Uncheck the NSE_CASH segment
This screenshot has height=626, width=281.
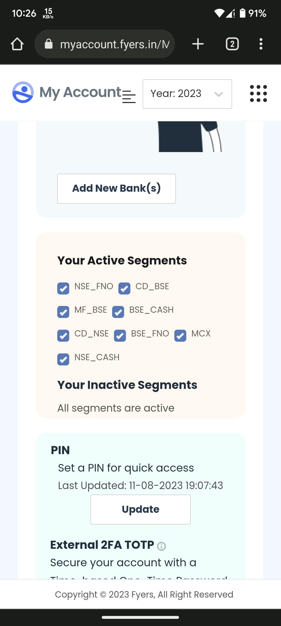[x=63, y=359]
